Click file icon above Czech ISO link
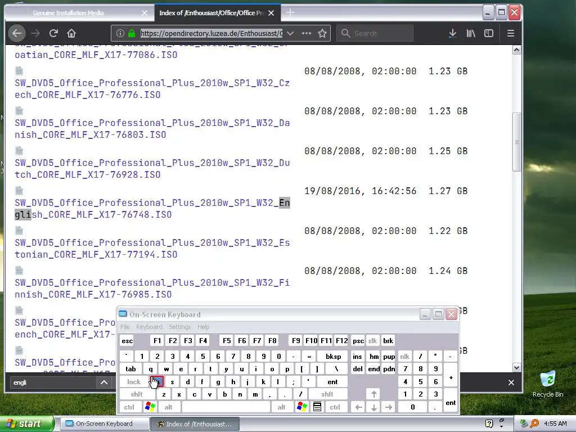Screen dimensions: 576x432 click(x=19, y=70)
